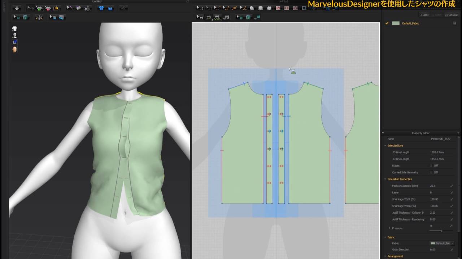Click the 3D Line Length value 1453.87mm
The image size is (462, 259).
(437, 159)
